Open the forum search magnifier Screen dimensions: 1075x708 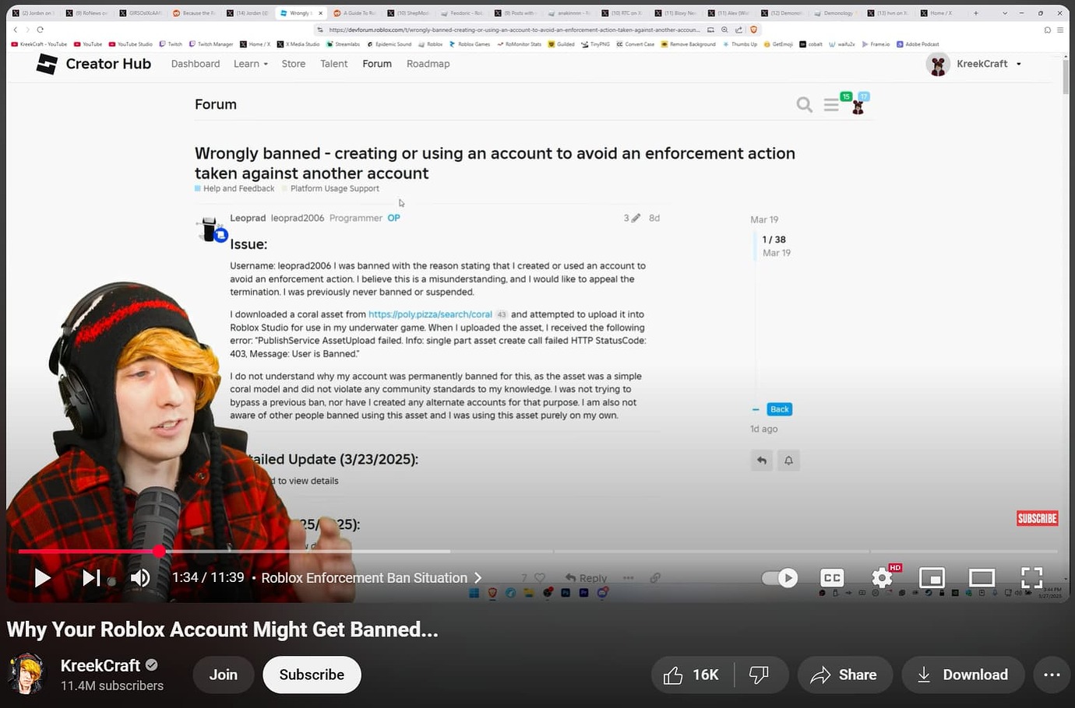[805, 104]
